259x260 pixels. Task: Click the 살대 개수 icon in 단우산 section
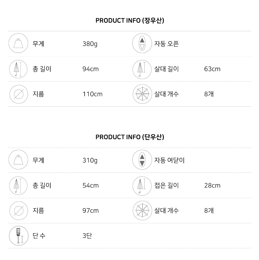[x=142, y=211]
